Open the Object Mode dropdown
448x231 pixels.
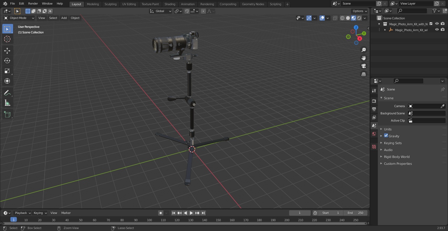point(19,18)
